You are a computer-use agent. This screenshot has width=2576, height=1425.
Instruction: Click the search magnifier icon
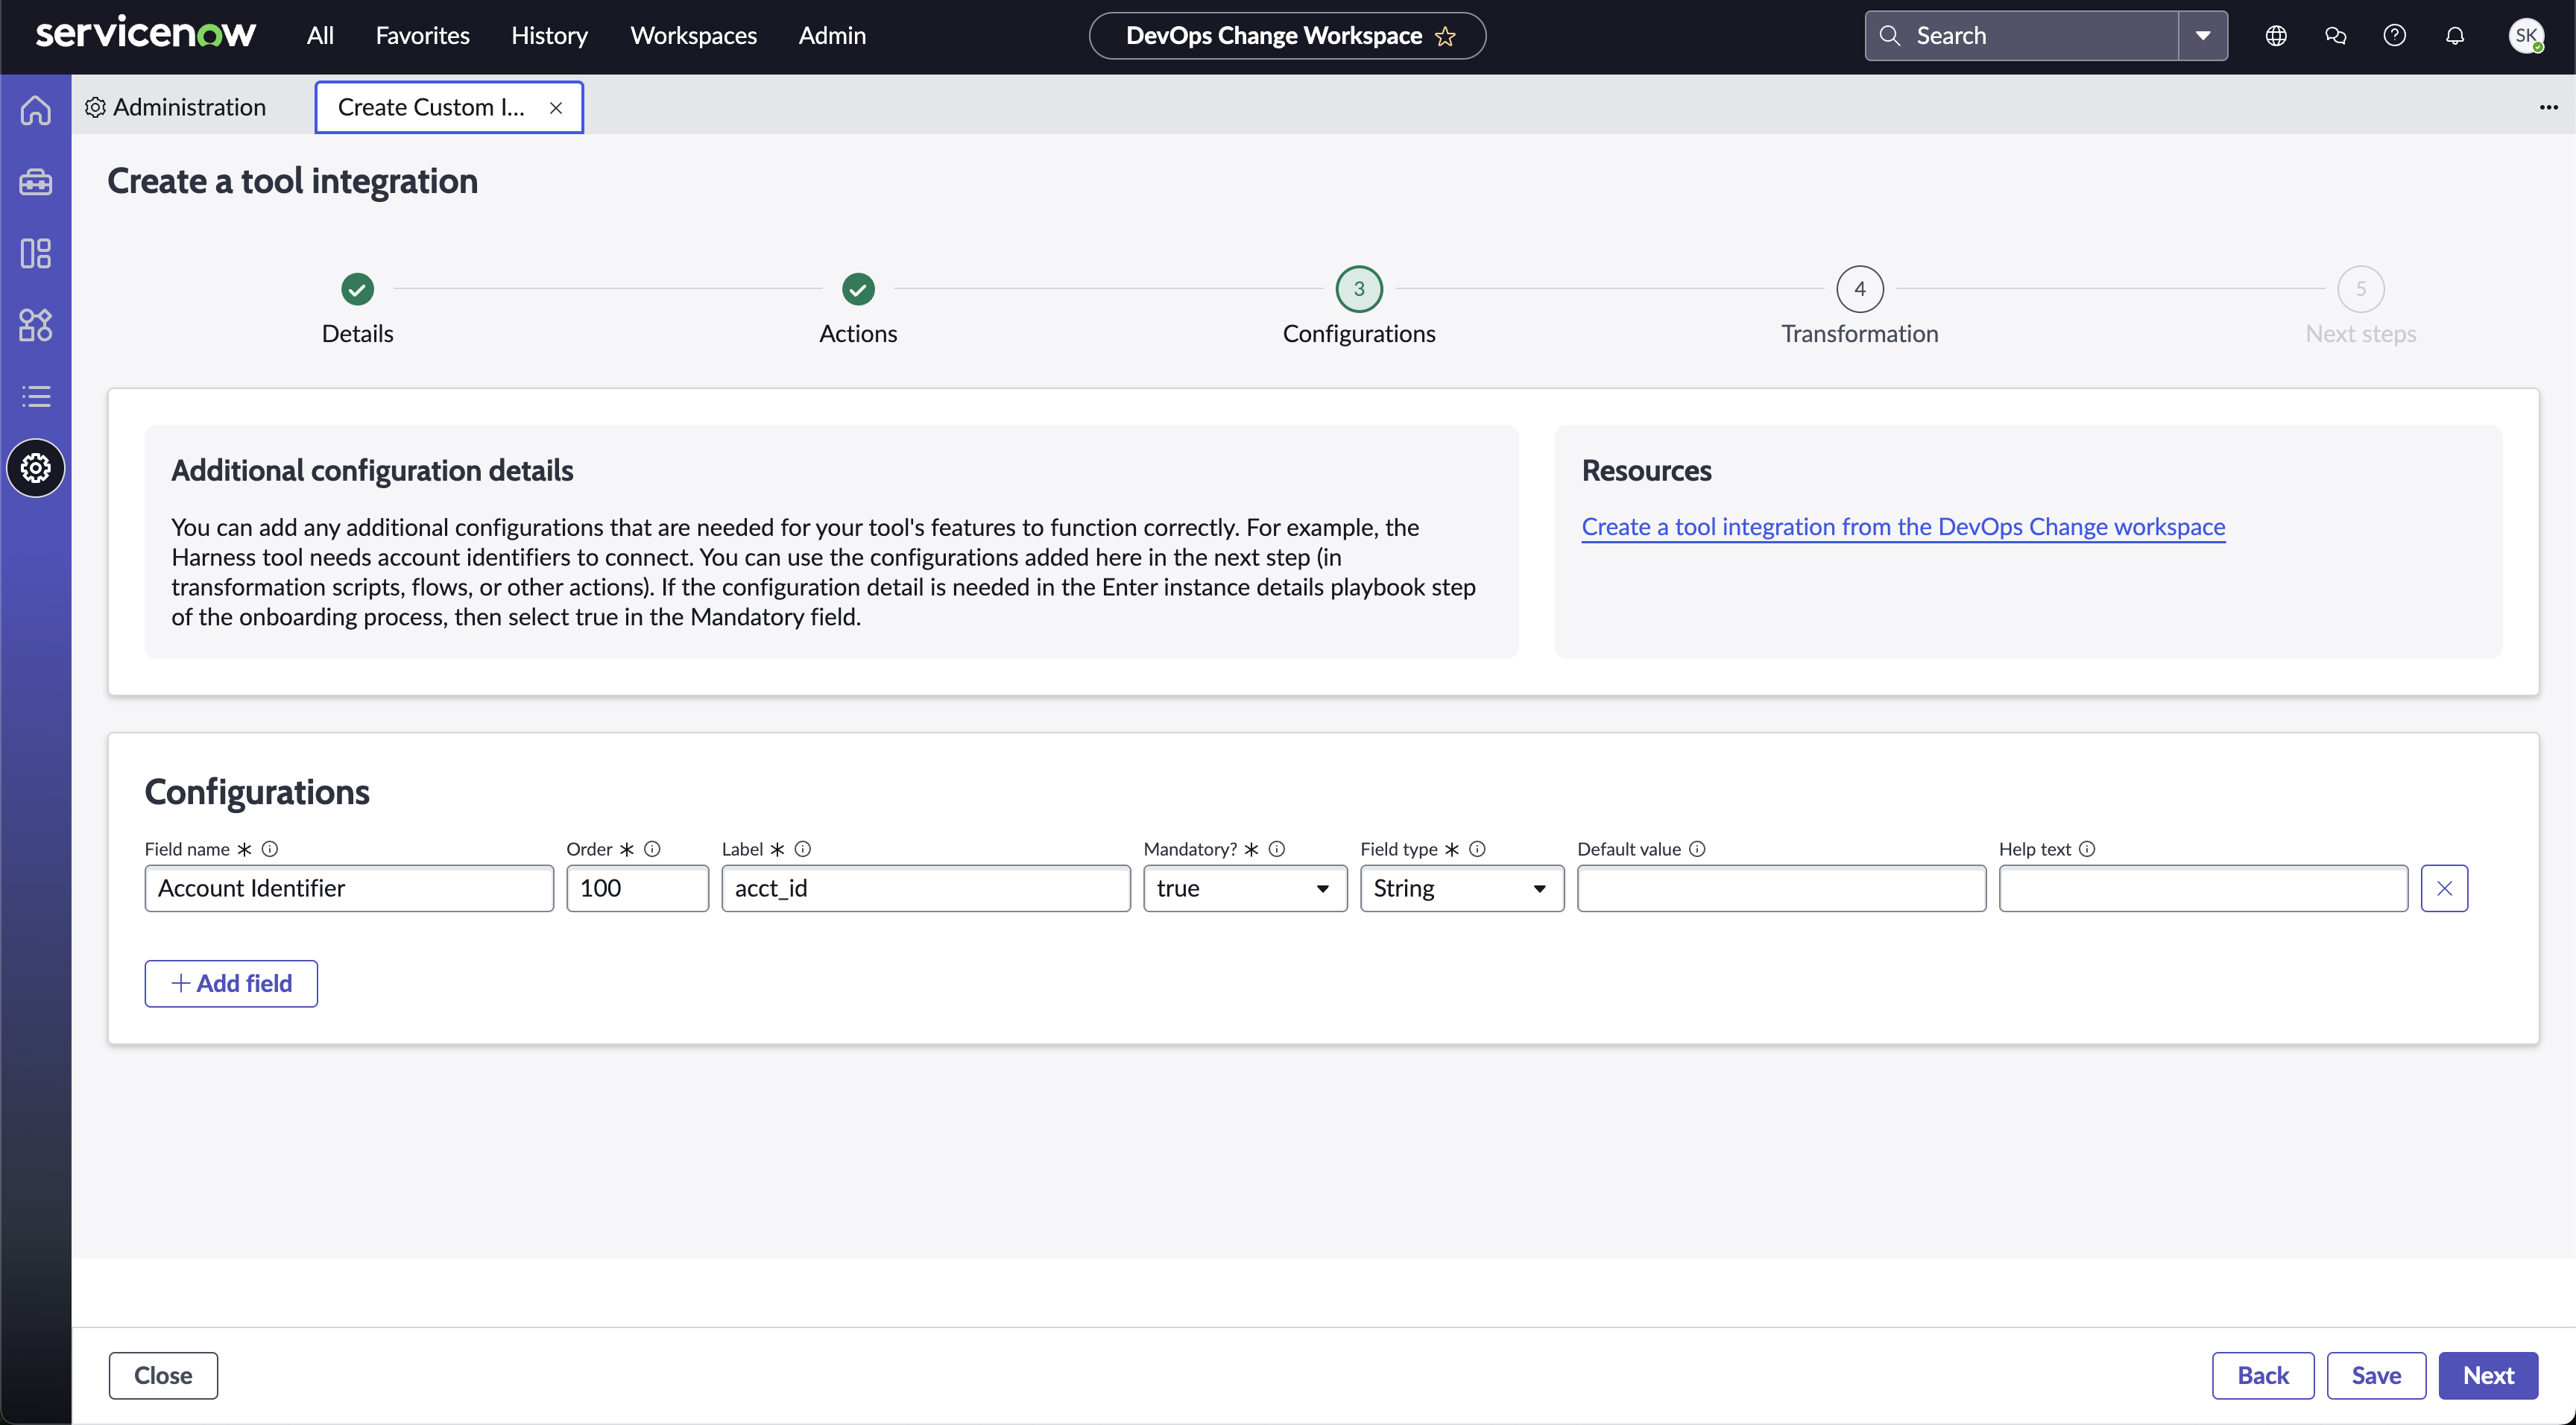1889,36
